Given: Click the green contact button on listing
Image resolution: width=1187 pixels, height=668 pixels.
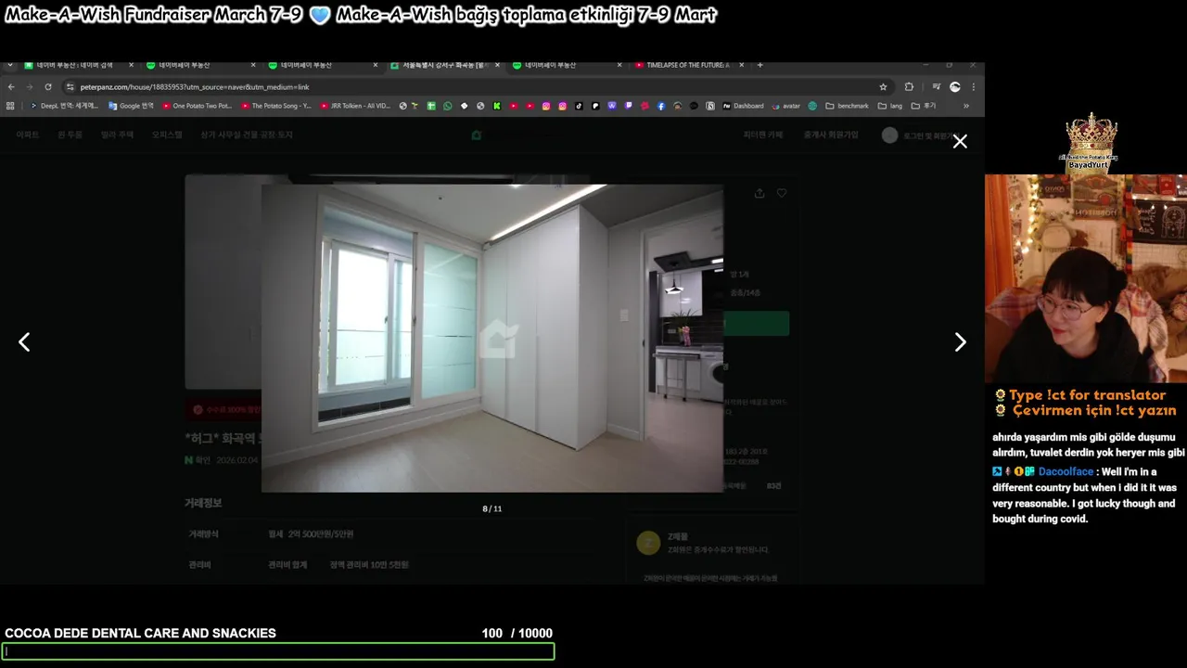Looking at the screenshot, I should [x=756, y=324].
